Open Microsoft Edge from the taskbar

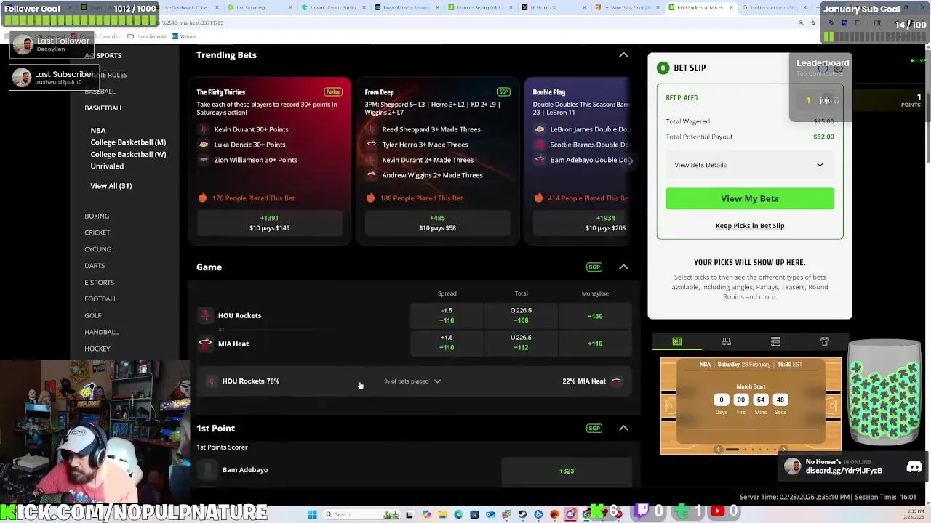(458, 514)
